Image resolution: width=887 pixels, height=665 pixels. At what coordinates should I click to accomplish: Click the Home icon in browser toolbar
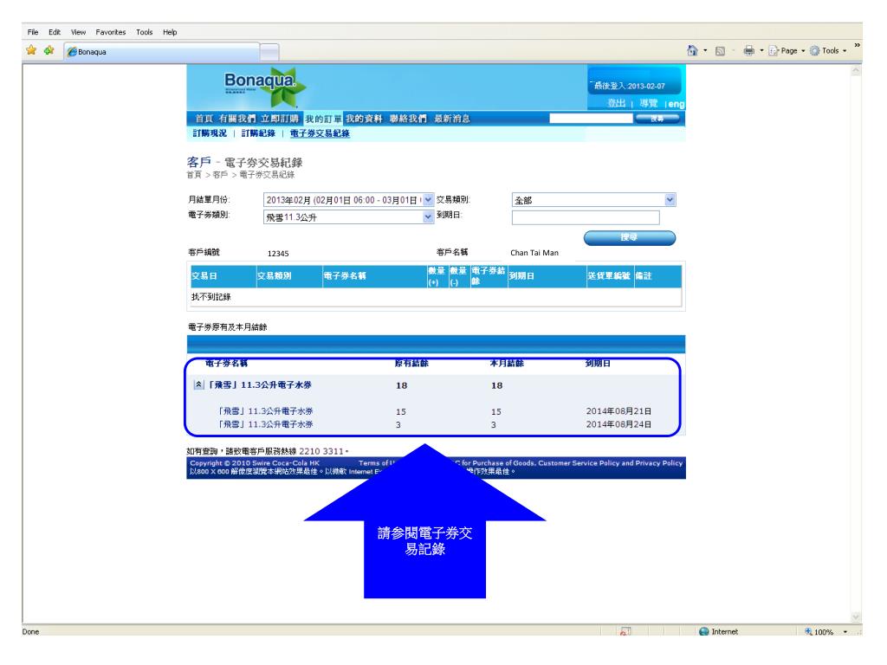click(x=692, y=50)
